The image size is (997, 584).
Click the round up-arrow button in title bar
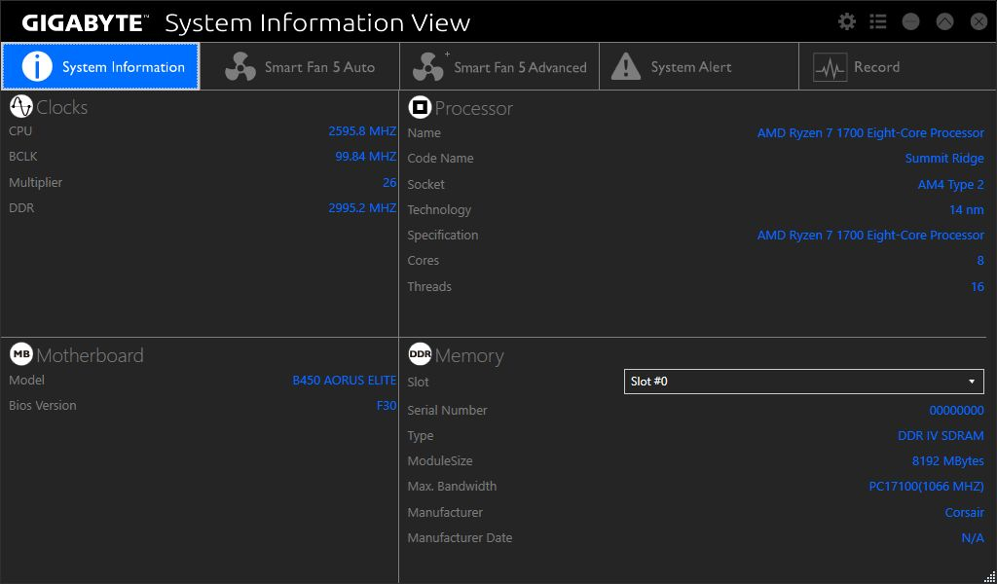(943, 21)
